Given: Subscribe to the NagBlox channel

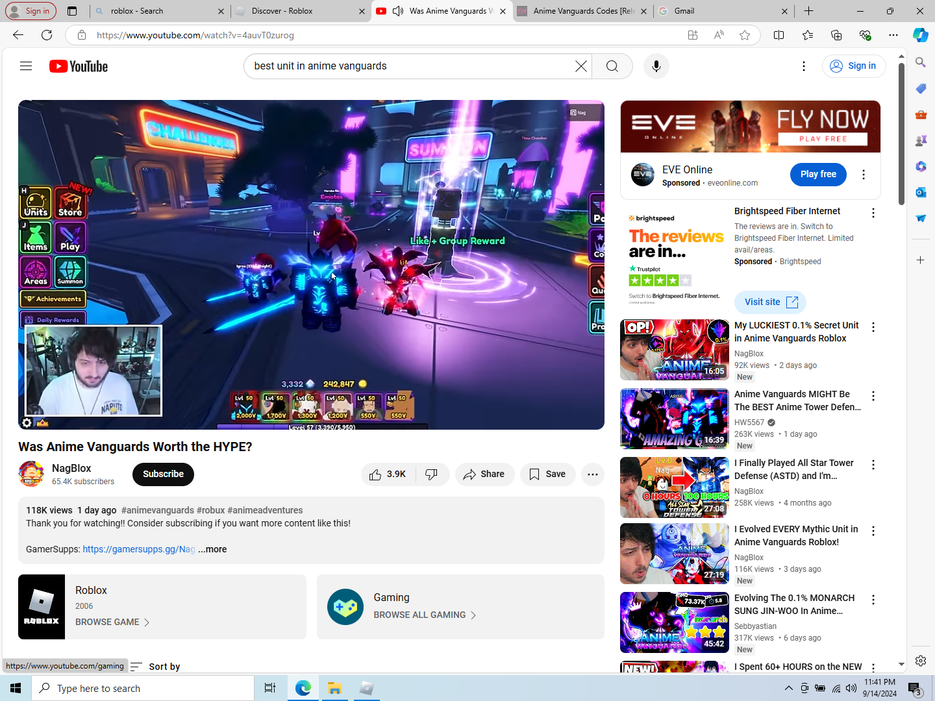Looking at the screenshot, I should pos(163,474).
